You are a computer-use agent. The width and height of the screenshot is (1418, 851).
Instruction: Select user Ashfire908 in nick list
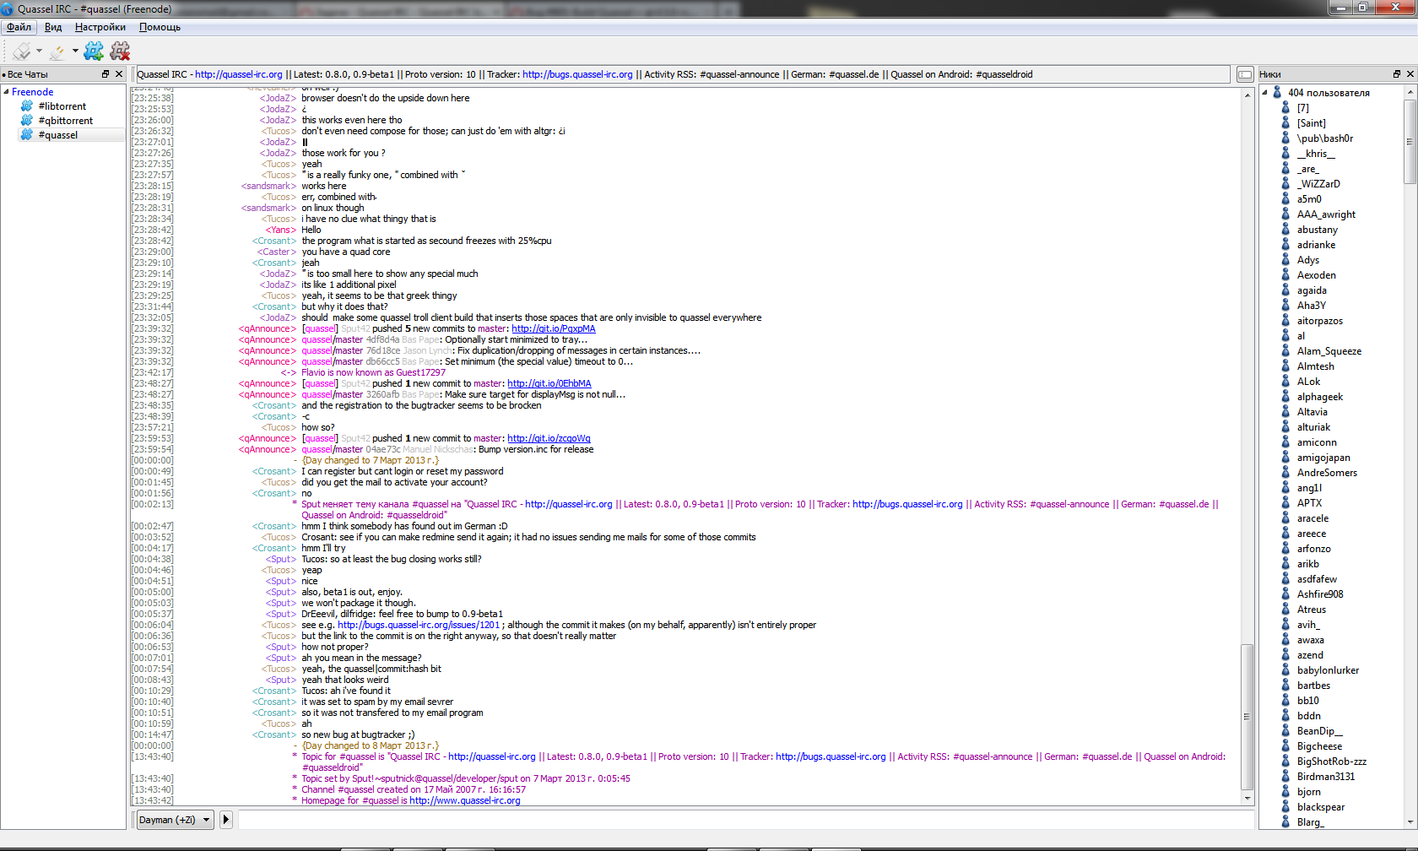tap(1320, 594)
